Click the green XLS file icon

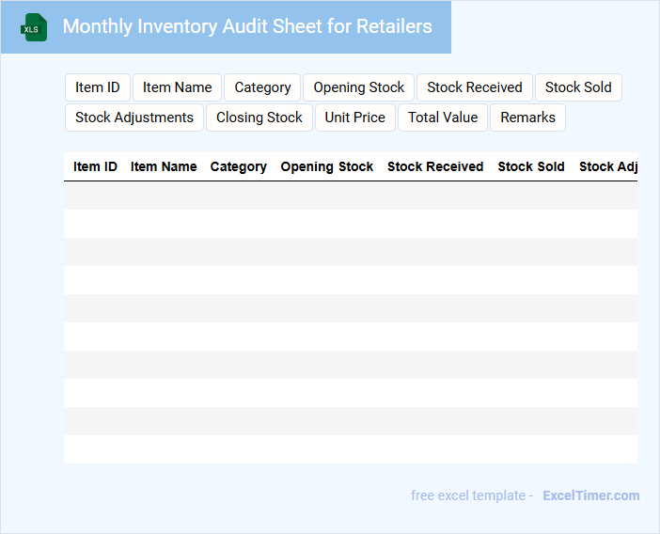(34, 27)
